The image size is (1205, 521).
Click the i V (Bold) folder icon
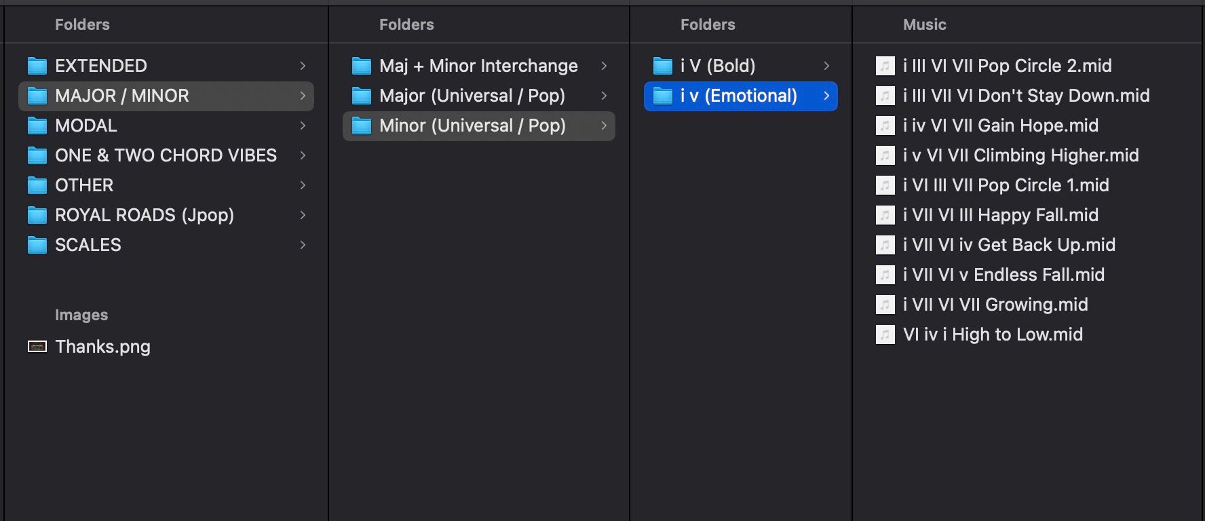[x=663, y=66]
